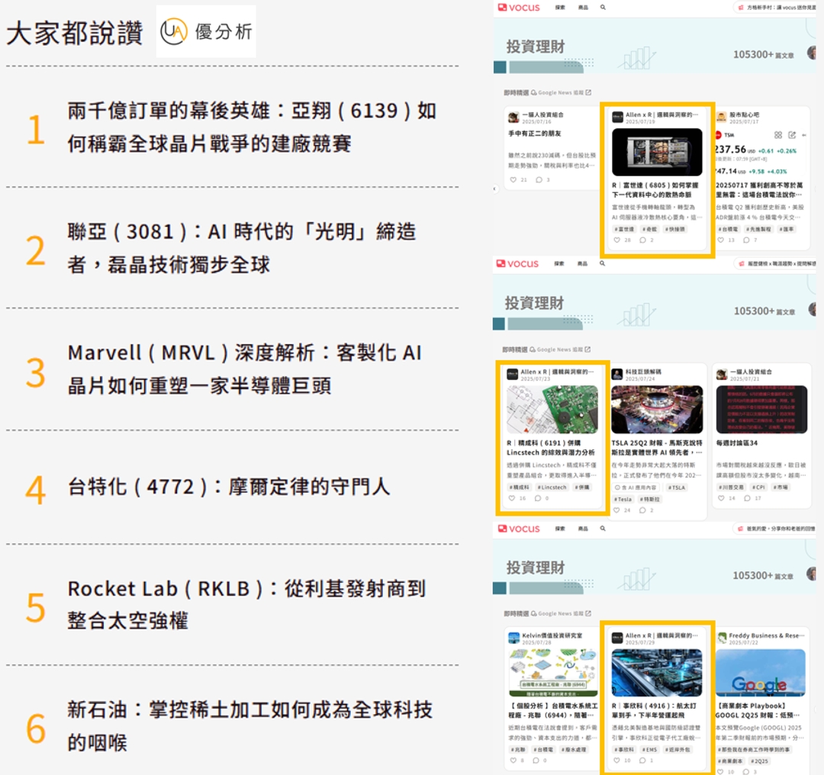
Task: Like the 富世達 (6805) article via heart icon
Action: click(x=617, y=240)
